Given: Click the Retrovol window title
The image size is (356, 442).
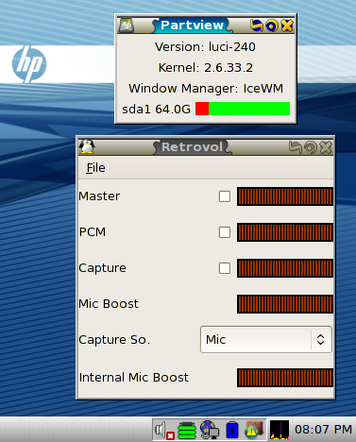Looking at the screenshot, I should [192, 147].
